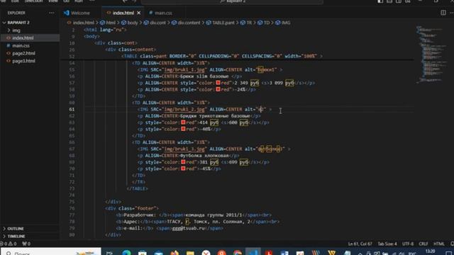Click sticky header line html lang="ru"

[105, 30]
